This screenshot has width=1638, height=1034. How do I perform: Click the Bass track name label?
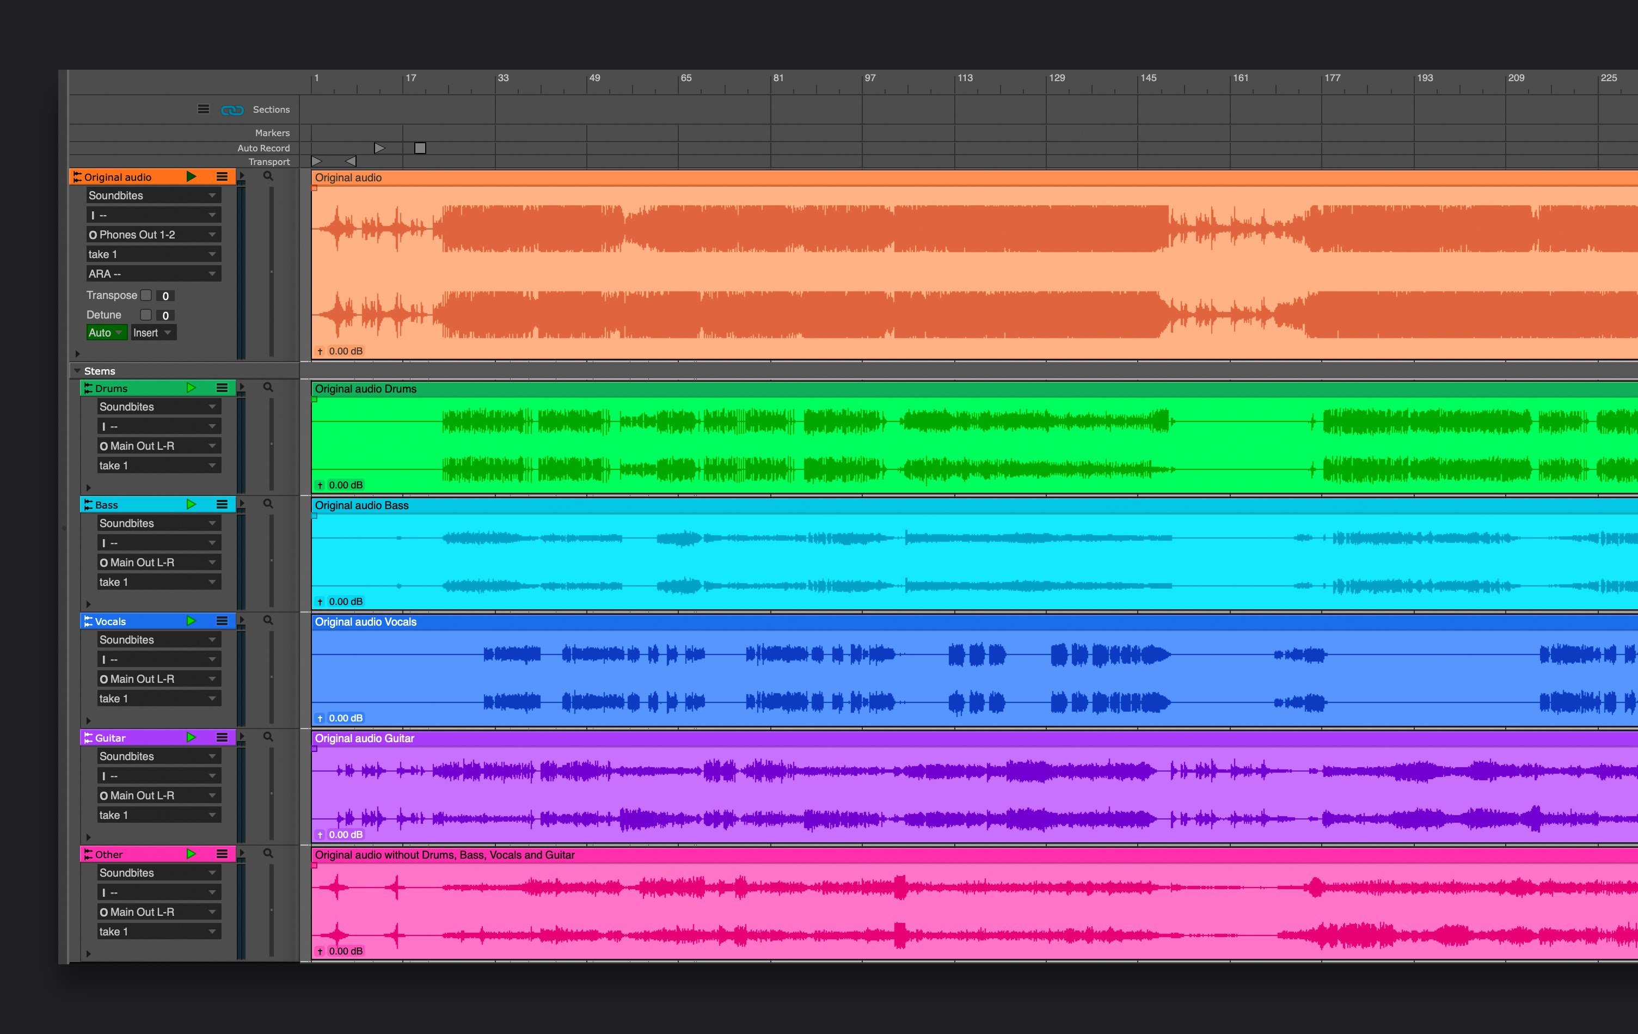106,505
